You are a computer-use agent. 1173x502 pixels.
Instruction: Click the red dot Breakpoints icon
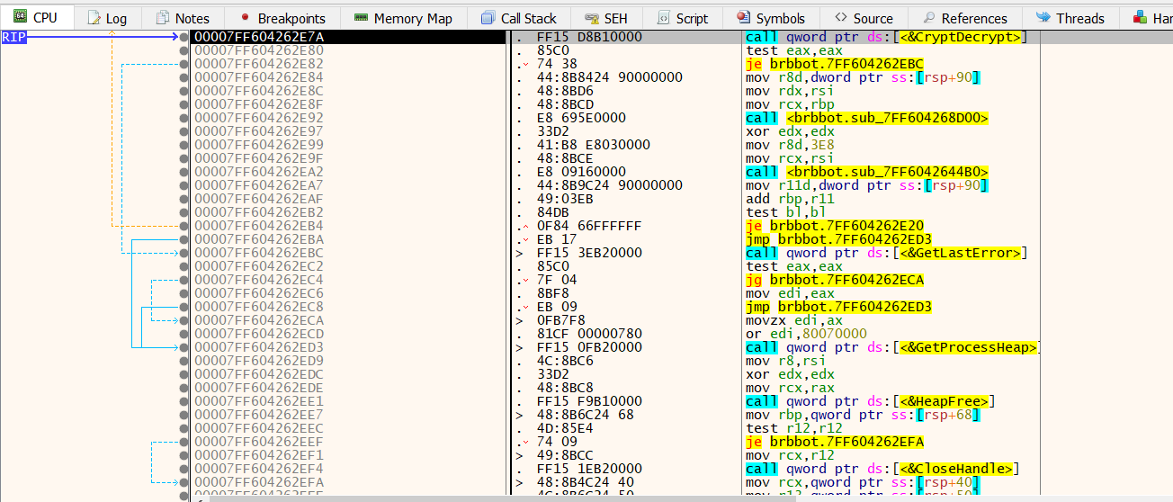pyautogui.click(x=245, y=18)
